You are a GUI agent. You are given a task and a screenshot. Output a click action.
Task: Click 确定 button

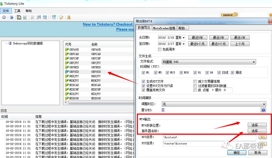tap(236, 153)
